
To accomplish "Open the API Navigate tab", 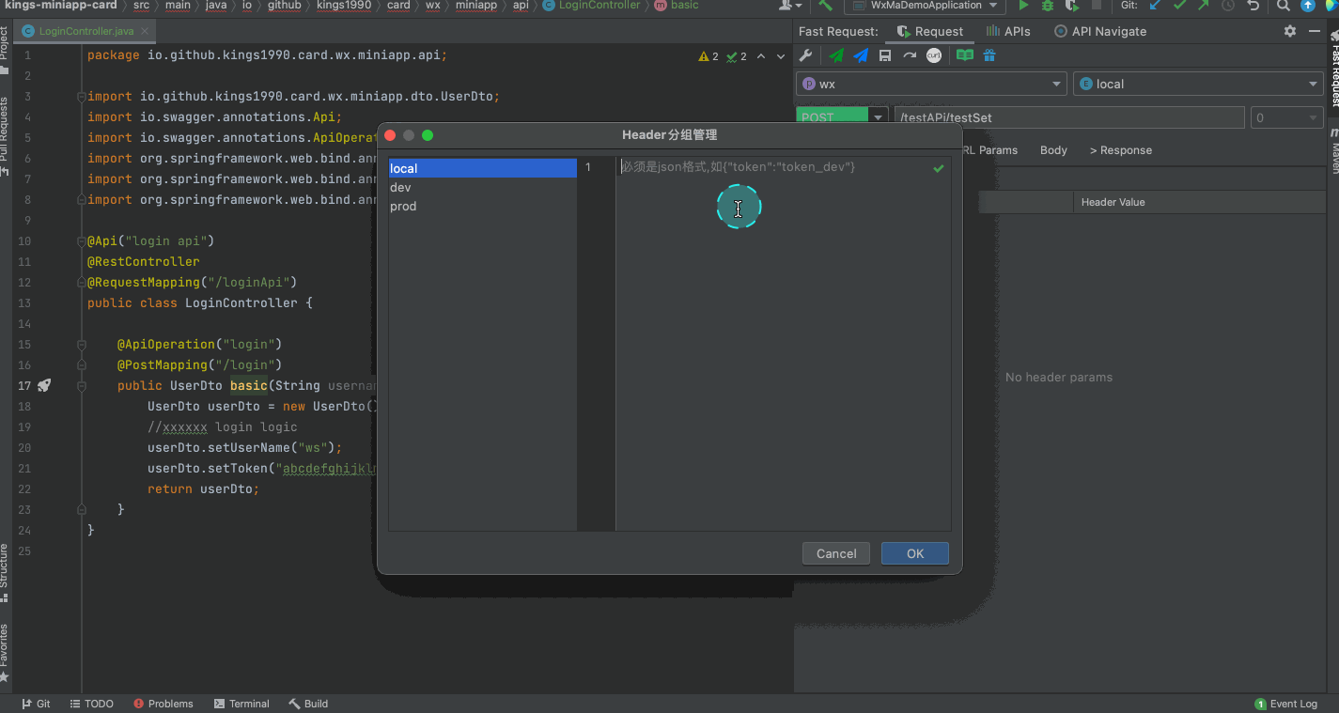I will pos(1100,31).
